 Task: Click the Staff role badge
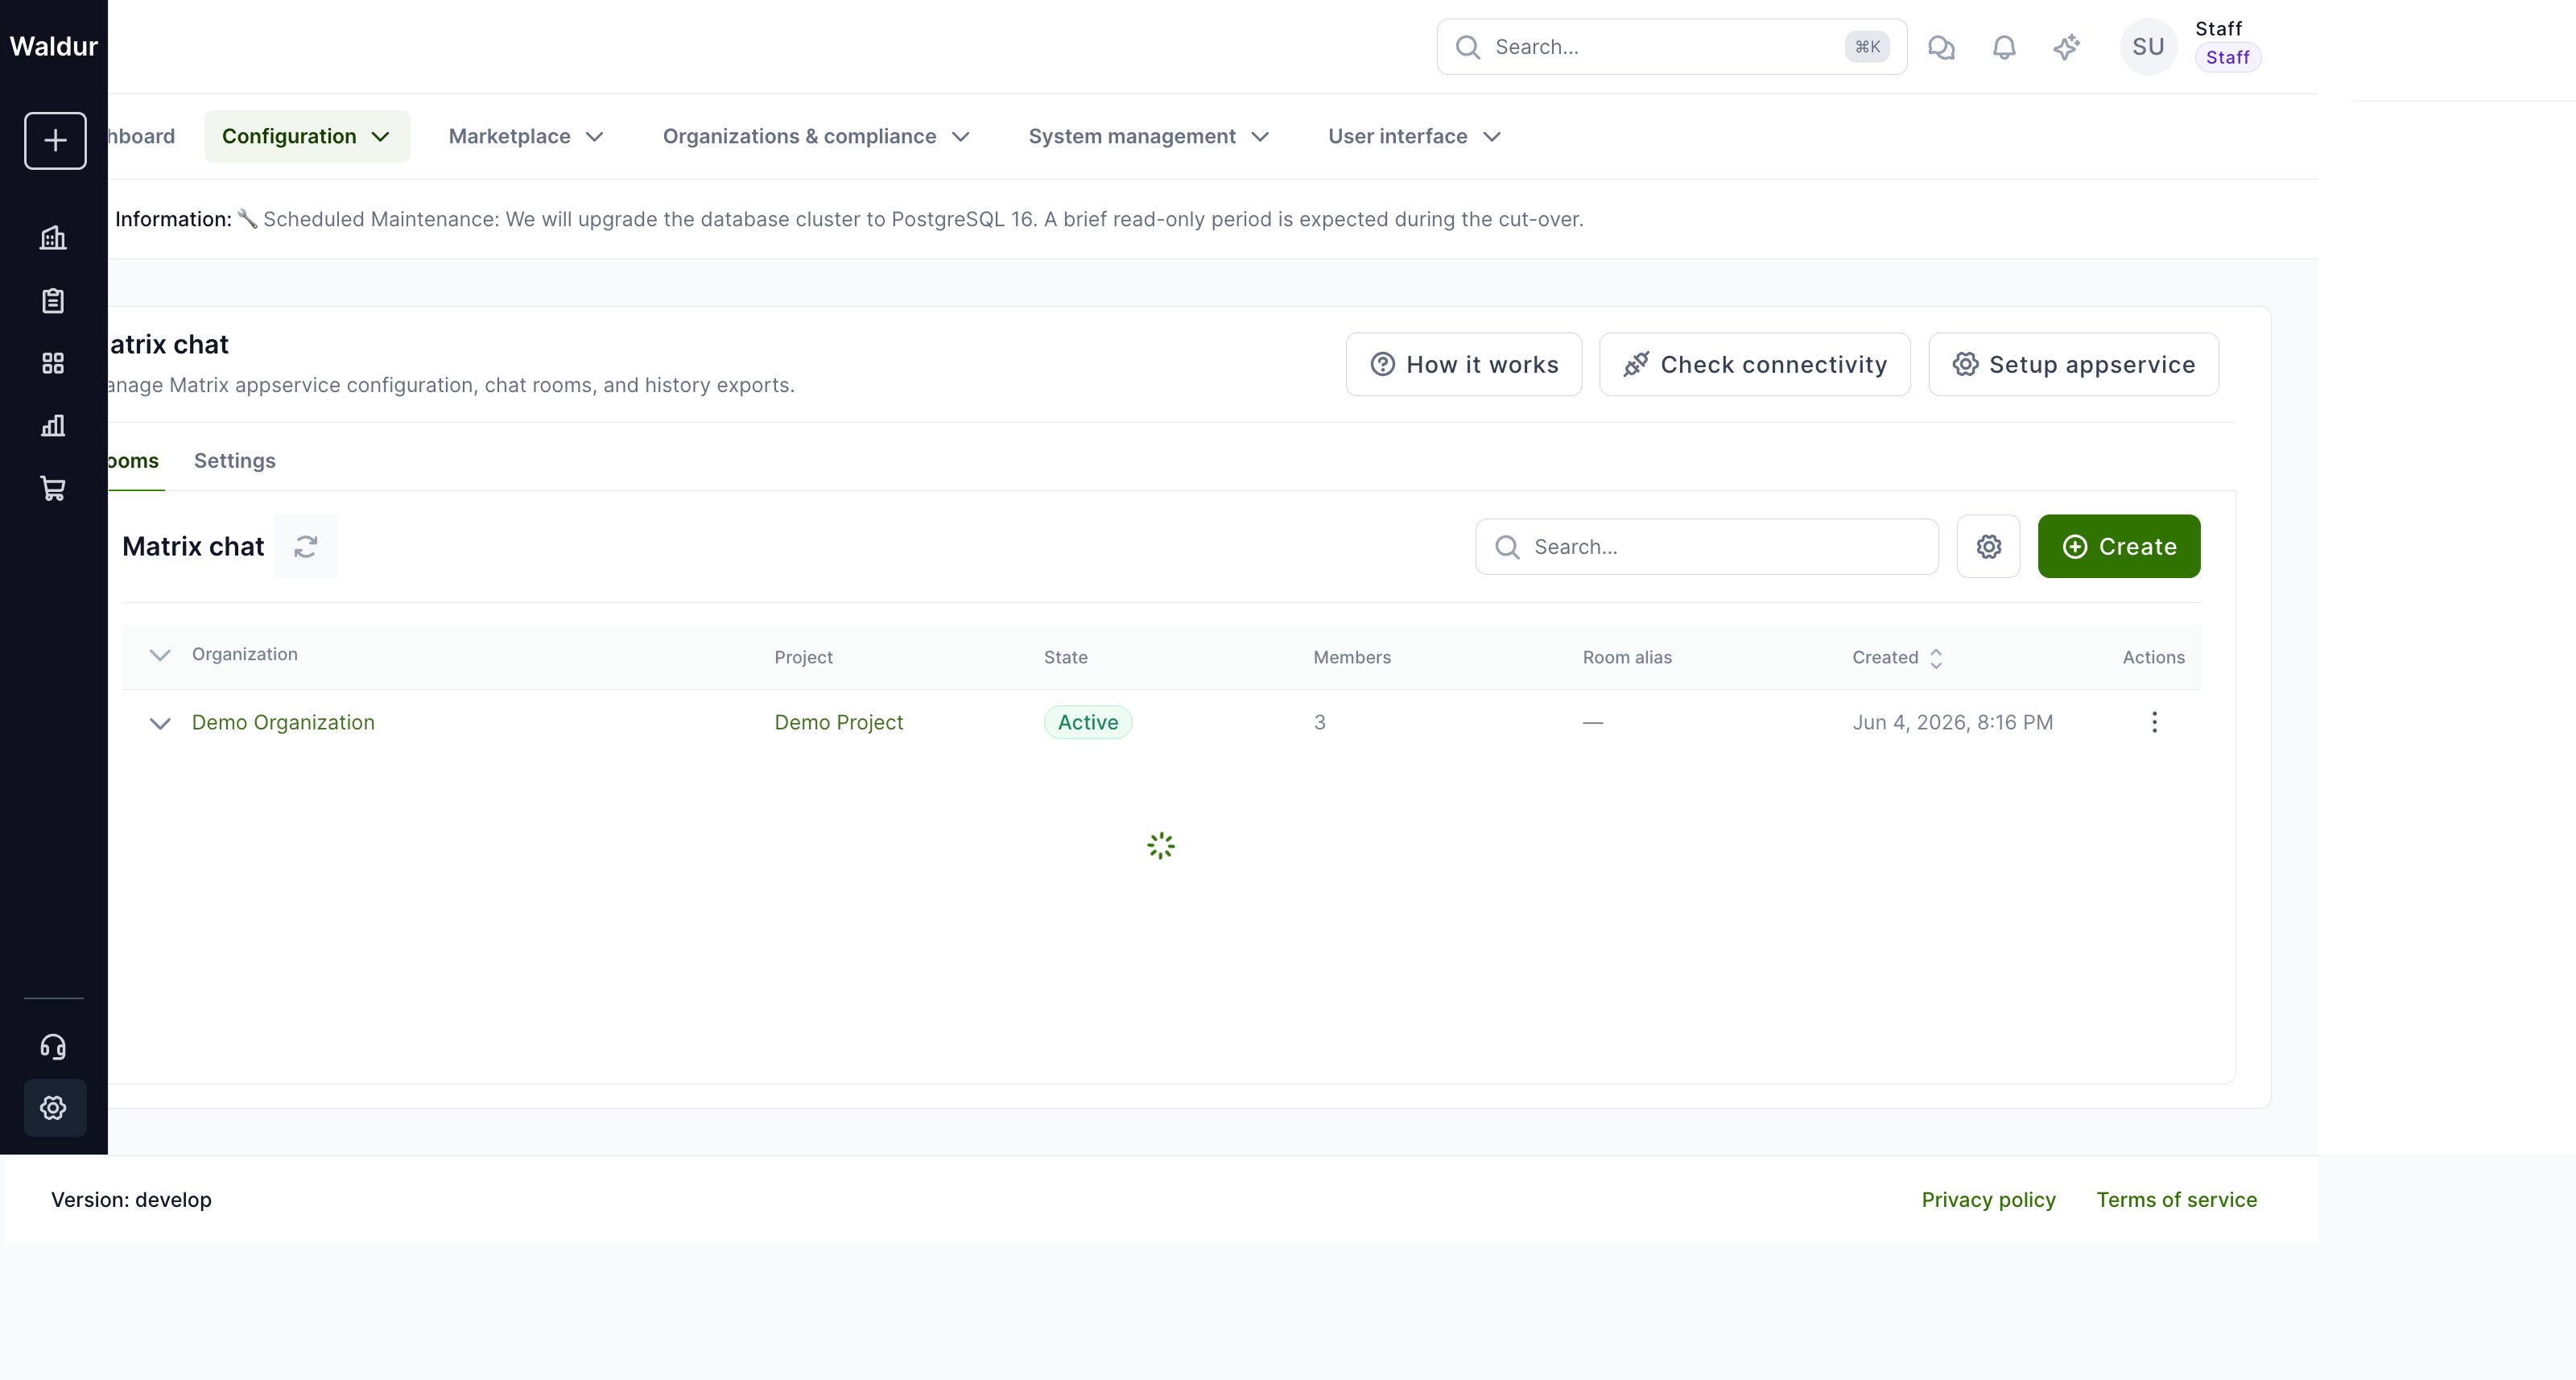tap(2228, 58)
